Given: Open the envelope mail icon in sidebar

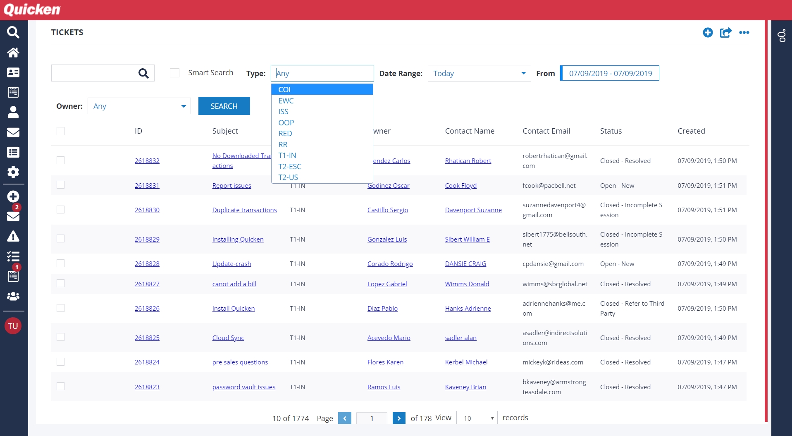Looking at the screenshot, I should pyautogui.click(x=13, y=132).
